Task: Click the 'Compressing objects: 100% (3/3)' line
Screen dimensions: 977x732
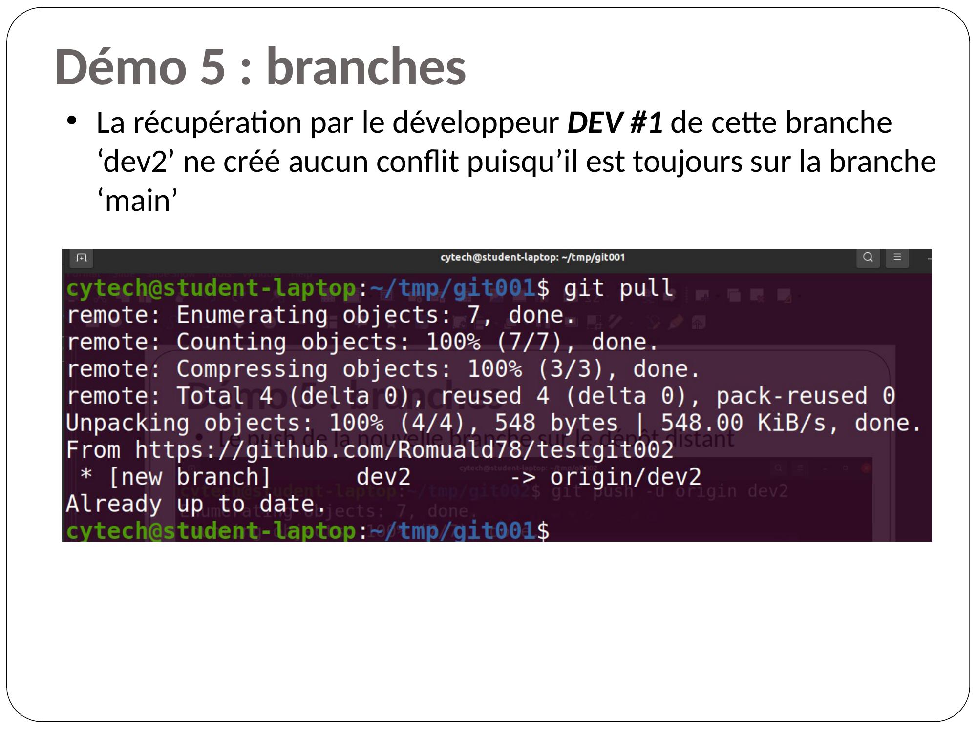Action: point(383,369)
